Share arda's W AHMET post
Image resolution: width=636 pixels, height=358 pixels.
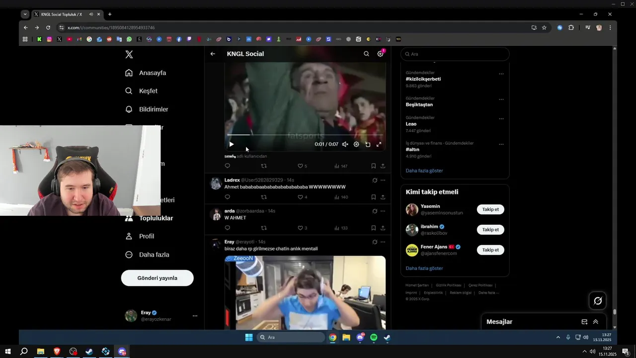[383, 228]
